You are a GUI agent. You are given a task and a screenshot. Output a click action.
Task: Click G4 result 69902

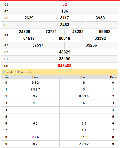click(105, 32)
